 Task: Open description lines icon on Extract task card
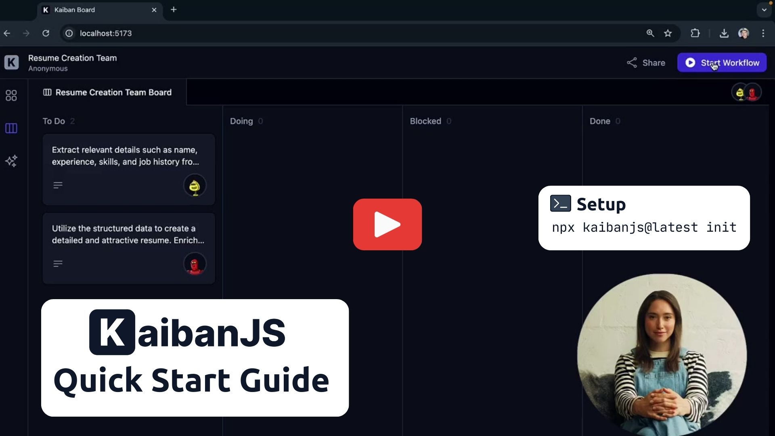coord(58,185)
